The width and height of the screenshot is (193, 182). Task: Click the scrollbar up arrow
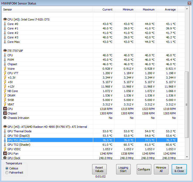[x=187, y=9]
